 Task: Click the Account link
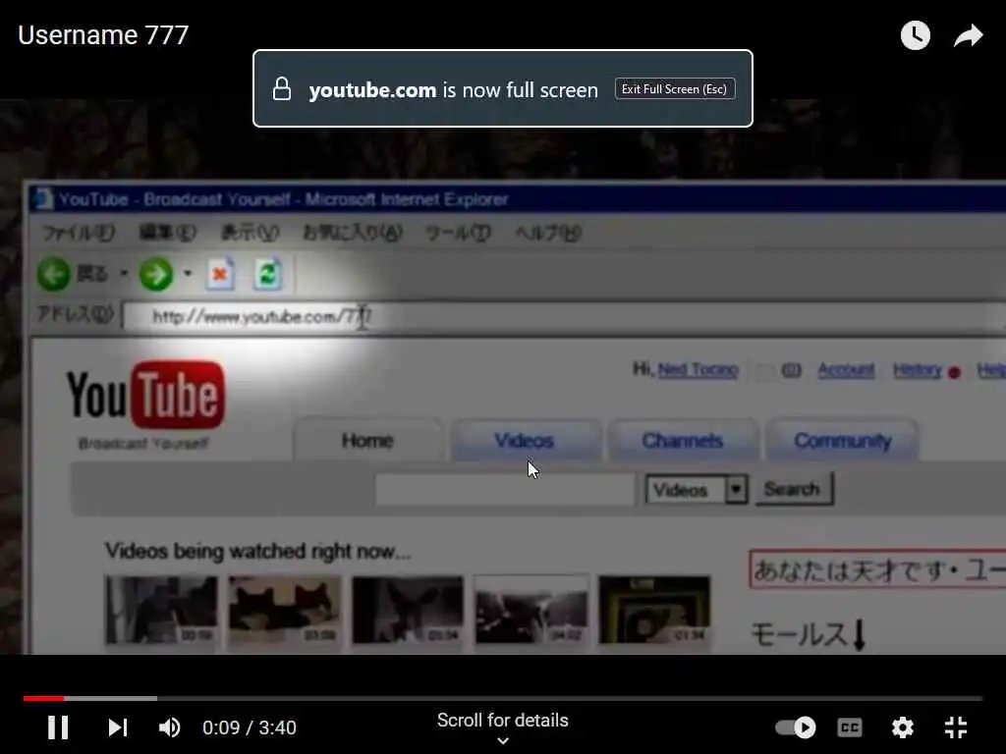coord(846,370)
